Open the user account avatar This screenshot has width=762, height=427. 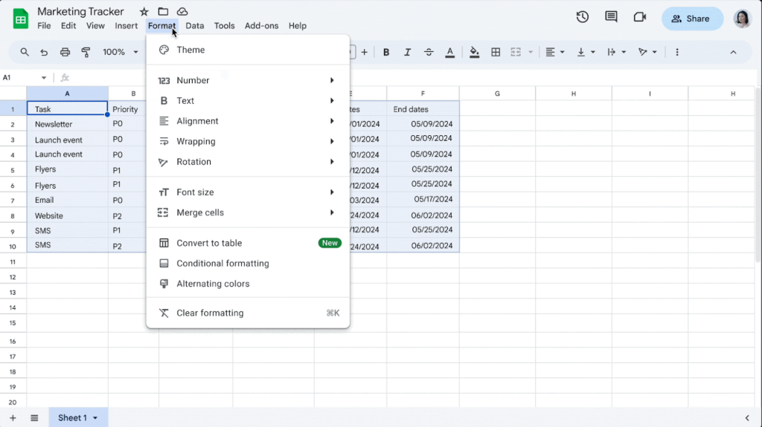coord(742,19)
